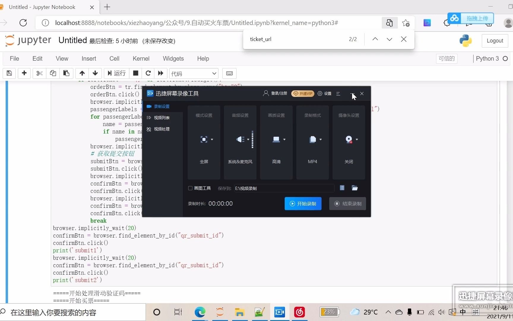Click the Logout button
Screen dimensions: 513x321
coord(495,41)
